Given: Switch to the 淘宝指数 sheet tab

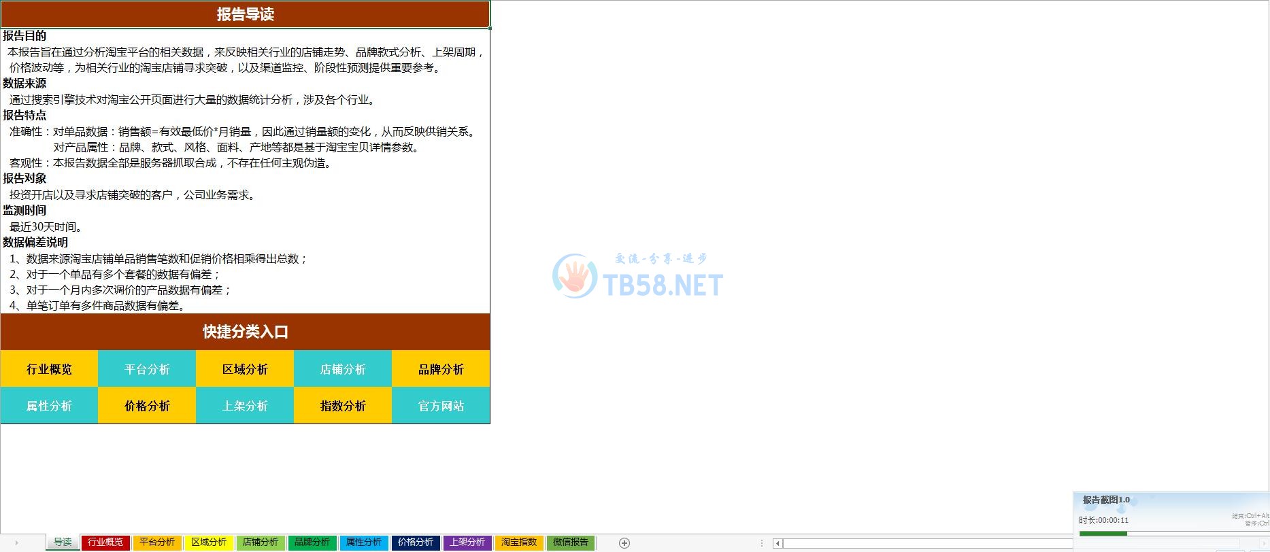Looking at the screenshot, I should [x=519, y=542].
